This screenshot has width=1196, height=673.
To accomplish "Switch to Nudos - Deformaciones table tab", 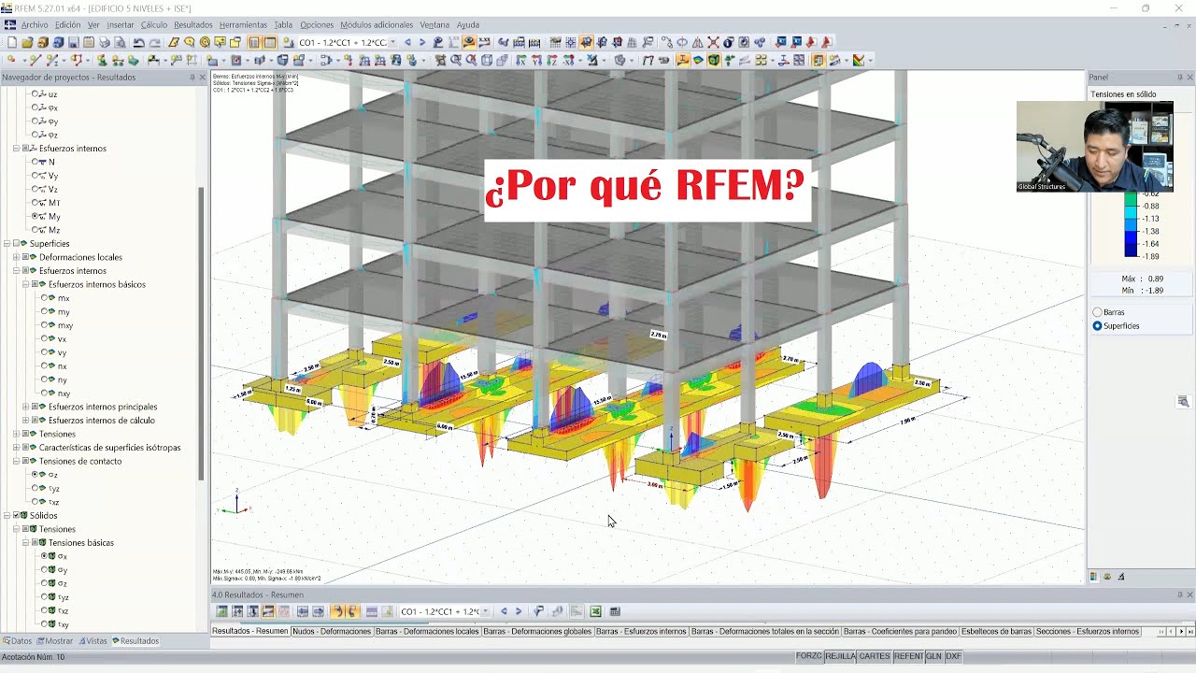I will tap(332, 632).
